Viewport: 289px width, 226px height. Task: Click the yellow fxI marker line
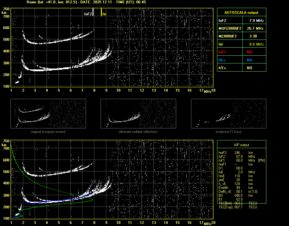click(101, 12)
